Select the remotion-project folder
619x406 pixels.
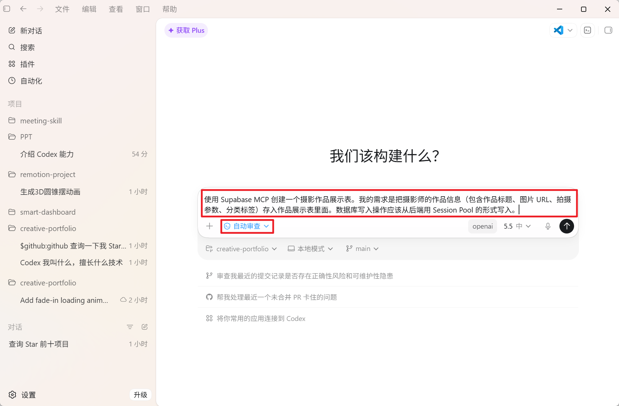78,174
